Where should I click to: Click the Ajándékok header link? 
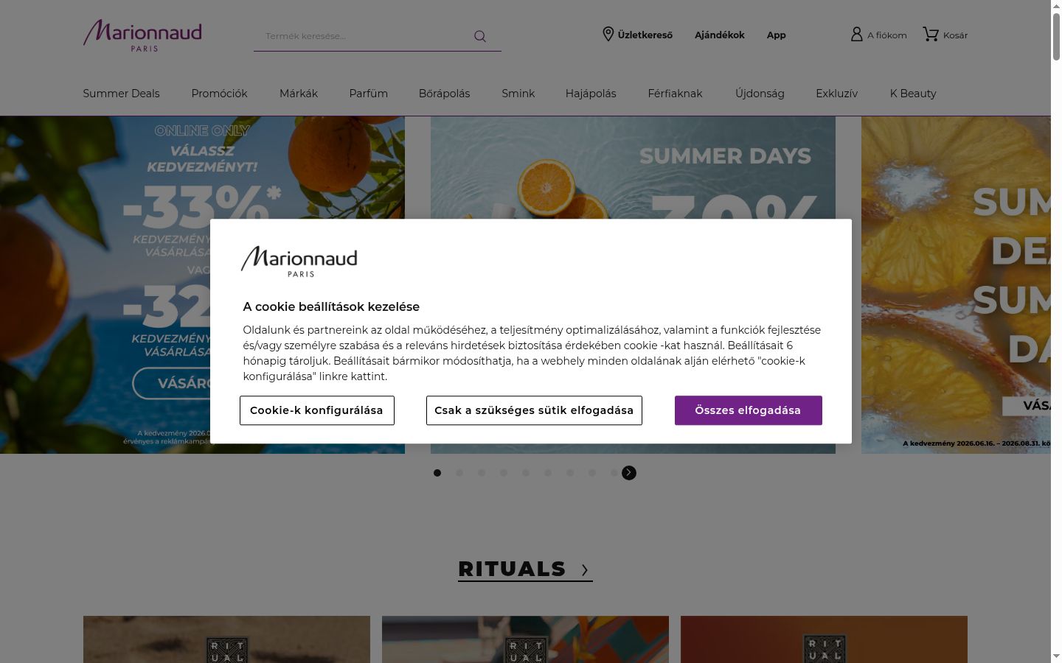pos(720,35)
